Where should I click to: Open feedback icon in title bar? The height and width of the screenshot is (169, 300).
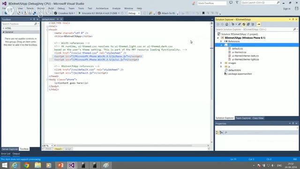(231, 3)
